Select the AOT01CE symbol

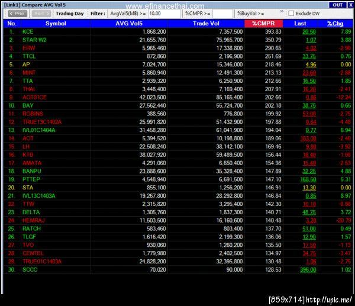click(34, 98)
